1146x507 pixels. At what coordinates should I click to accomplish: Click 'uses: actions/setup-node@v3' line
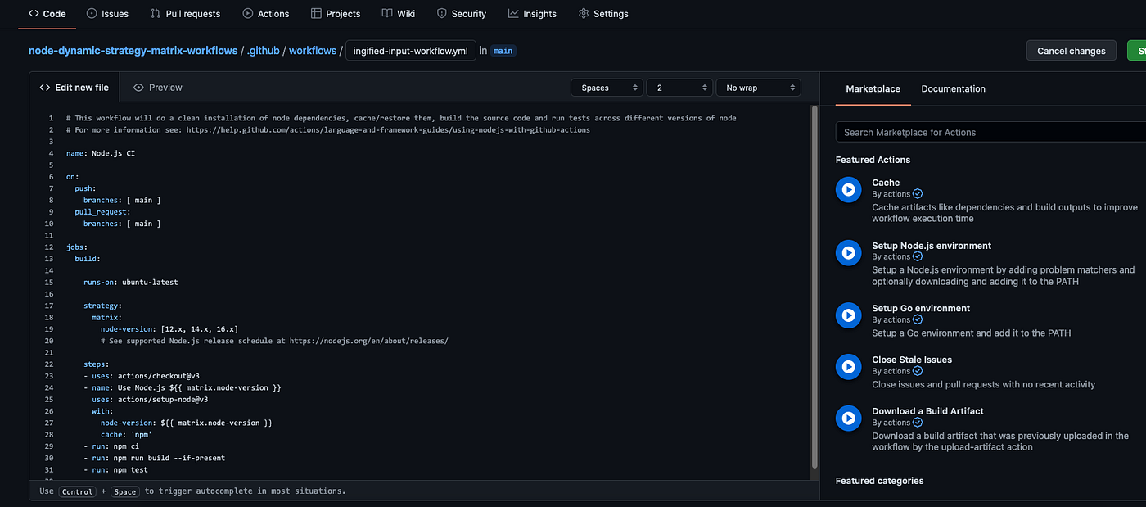[150, 400]
